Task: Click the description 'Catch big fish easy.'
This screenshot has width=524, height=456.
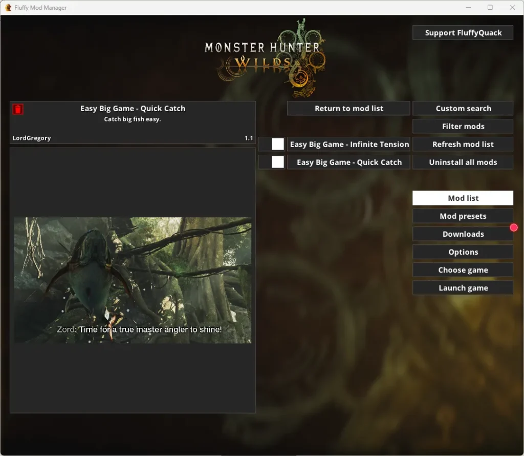Action: 133,119
